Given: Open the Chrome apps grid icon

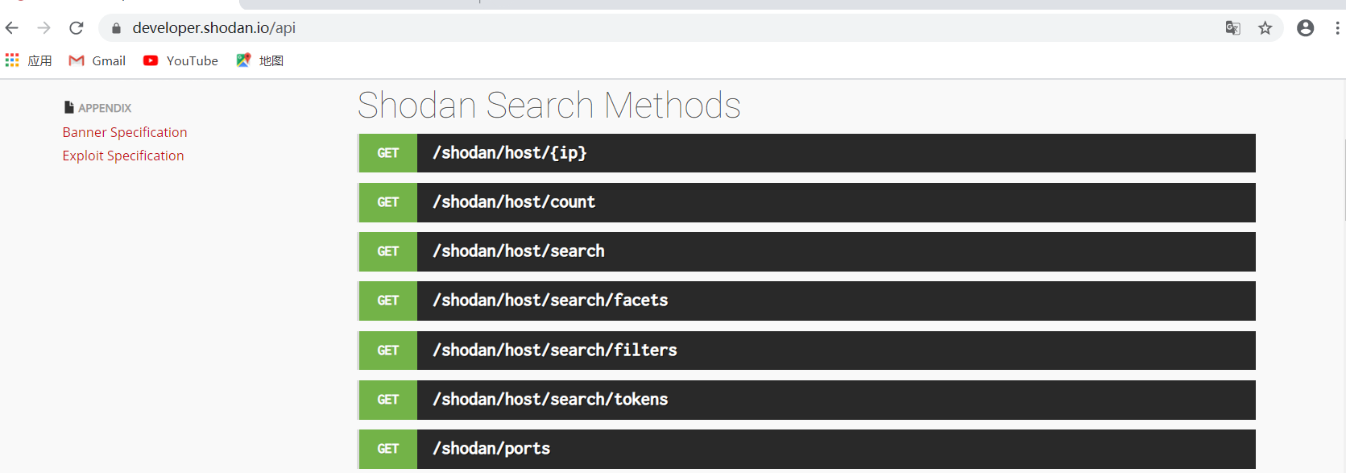Looking at the screenshot, I should [x=11, y=60].
